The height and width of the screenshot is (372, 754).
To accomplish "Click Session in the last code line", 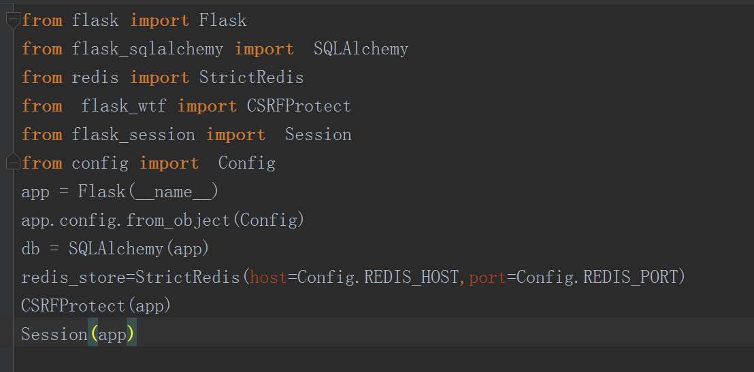I will coord(54,335).
